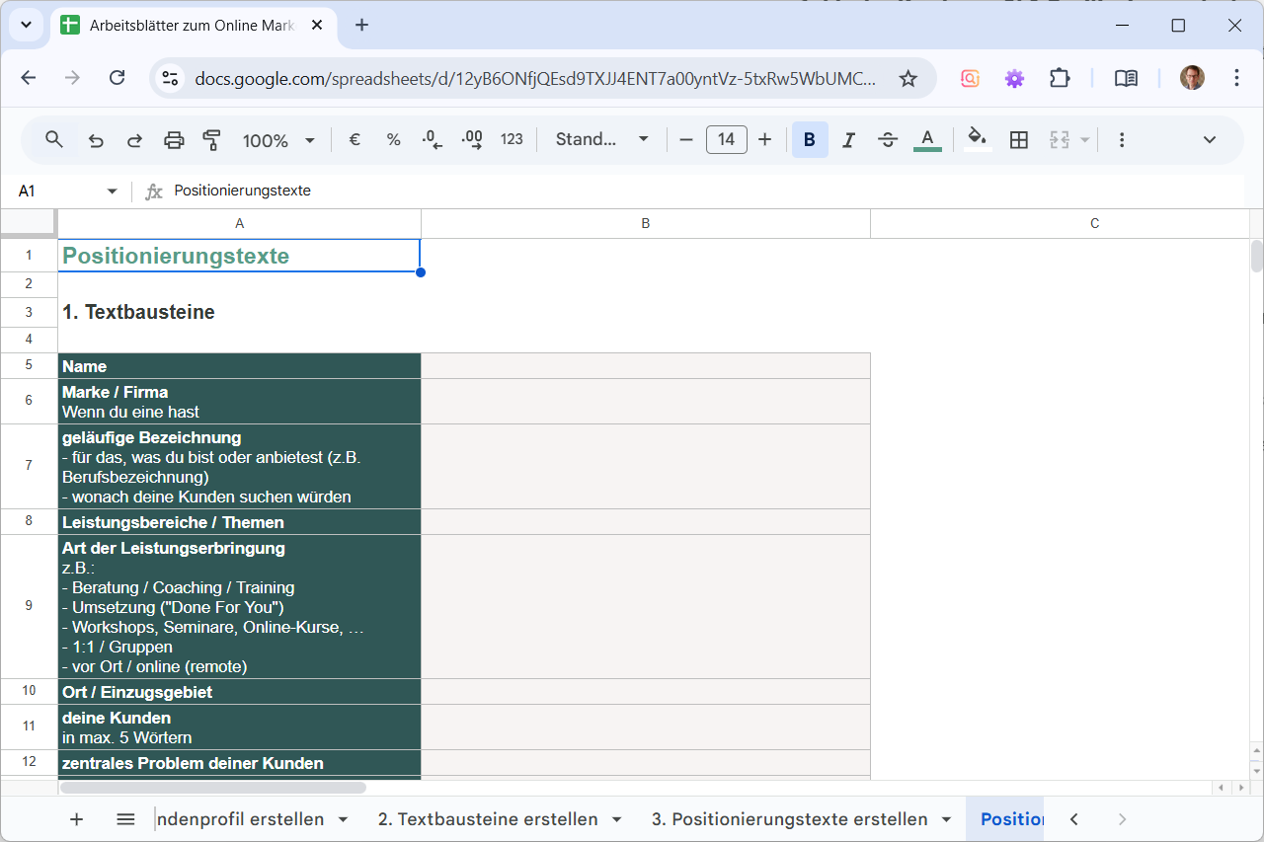
Task: Reload the page
Action: tap(117, 78)
